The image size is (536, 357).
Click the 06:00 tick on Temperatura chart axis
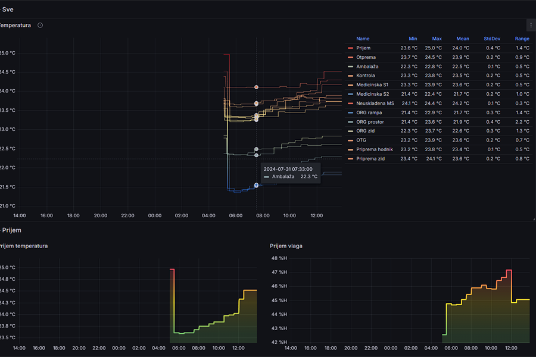pyautogui.click(x=235, y=215)
